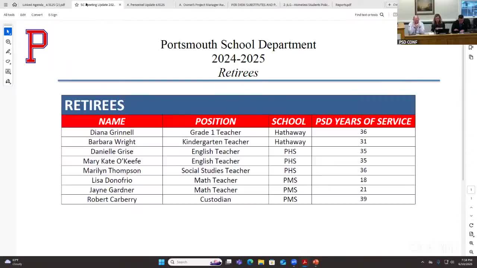Close the SC Meeting Update tab
The height and width of the screenshot is (268, 477).
[120, 5]
